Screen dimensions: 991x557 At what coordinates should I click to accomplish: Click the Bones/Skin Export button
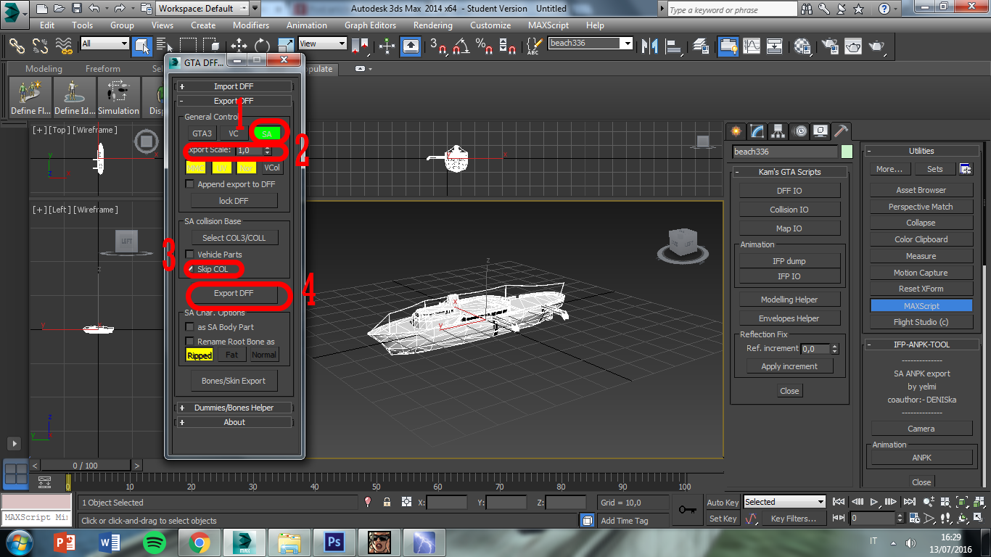tap(234, 381)
